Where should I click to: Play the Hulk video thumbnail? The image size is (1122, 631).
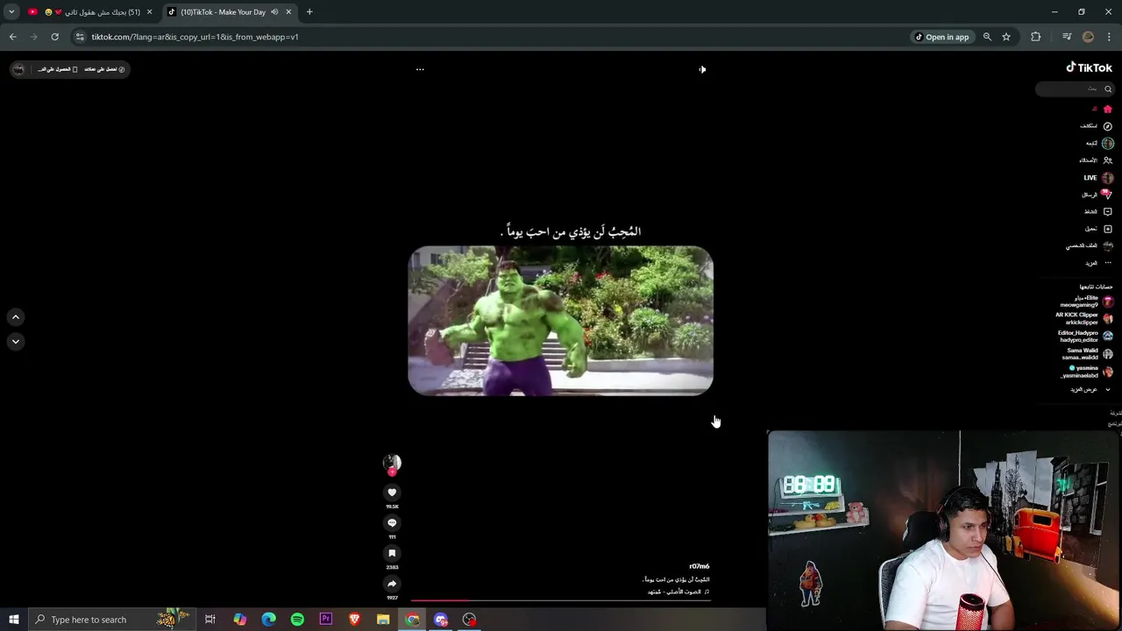coord(561,321)
